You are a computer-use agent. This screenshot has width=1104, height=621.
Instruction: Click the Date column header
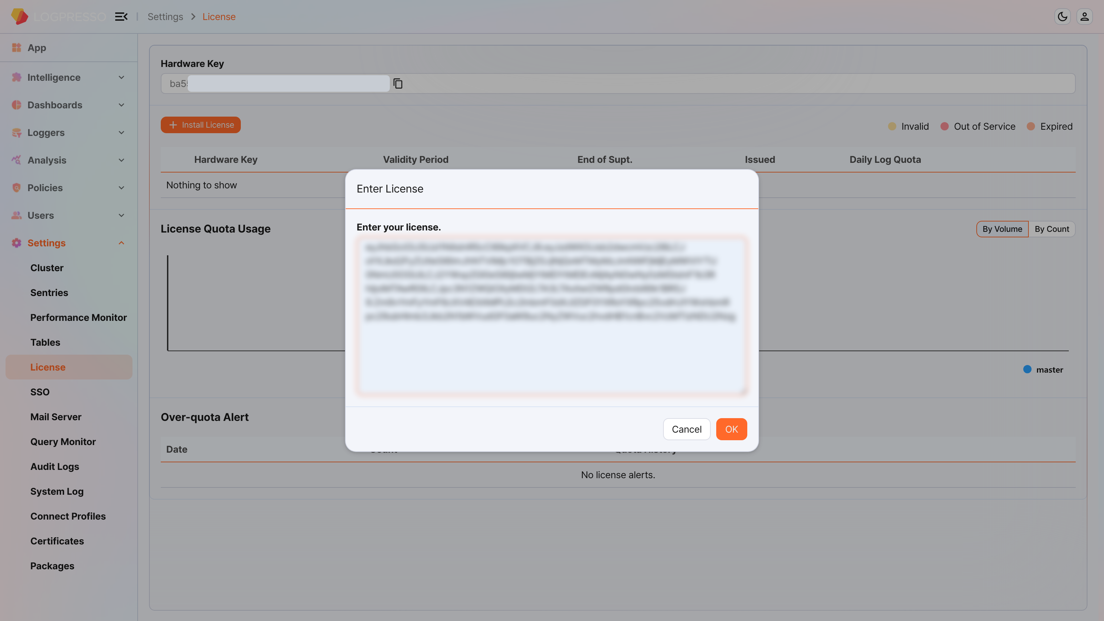pos(177,449)
